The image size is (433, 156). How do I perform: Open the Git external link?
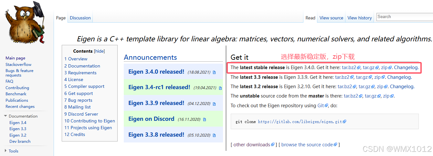[x=322, y=105]
